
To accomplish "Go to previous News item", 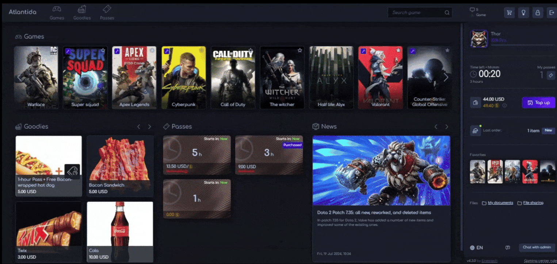I will pos(436,127).
